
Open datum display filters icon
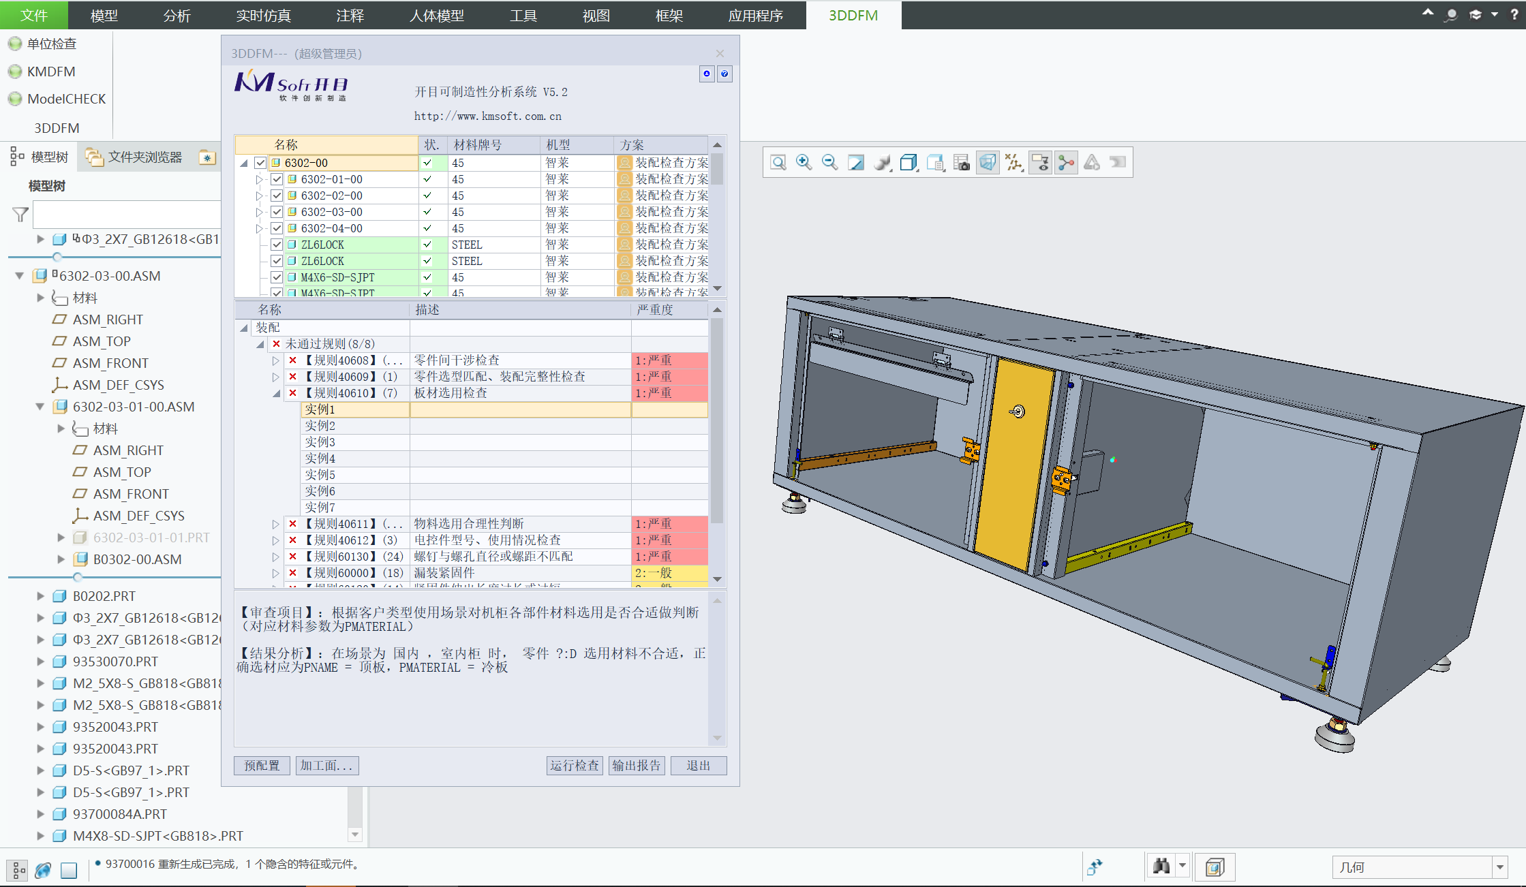click(1014, 162)
